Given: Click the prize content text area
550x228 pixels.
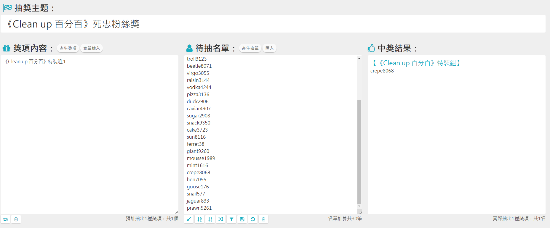Looking at the screenshot, I should (x=89, y=135).
